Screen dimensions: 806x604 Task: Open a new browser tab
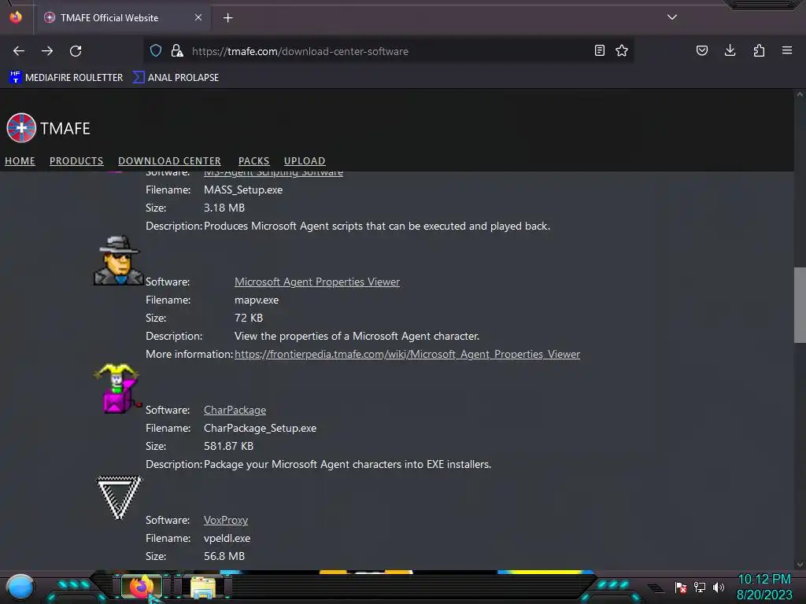pyautogui.click(x=227, y=18)
